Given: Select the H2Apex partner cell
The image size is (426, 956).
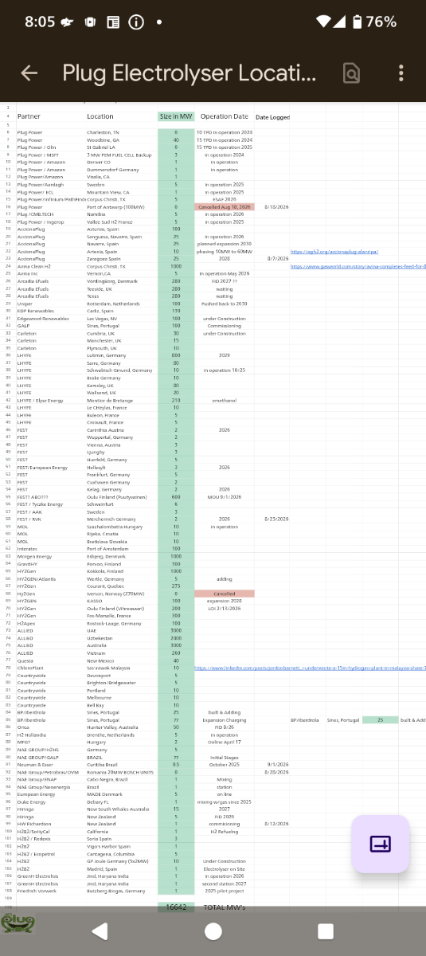Looking at the screenshot, I should tap(26, 623).
